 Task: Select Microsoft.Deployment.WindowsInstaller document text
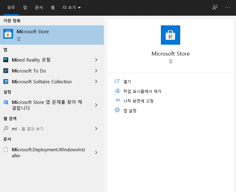48,152
